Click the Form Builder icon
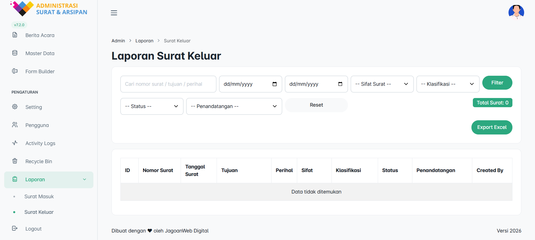 pyautogui.click(x=15, y=71)
